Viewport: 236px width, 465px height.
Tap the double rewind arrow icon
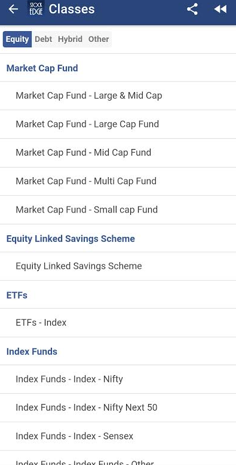(220, 9)
